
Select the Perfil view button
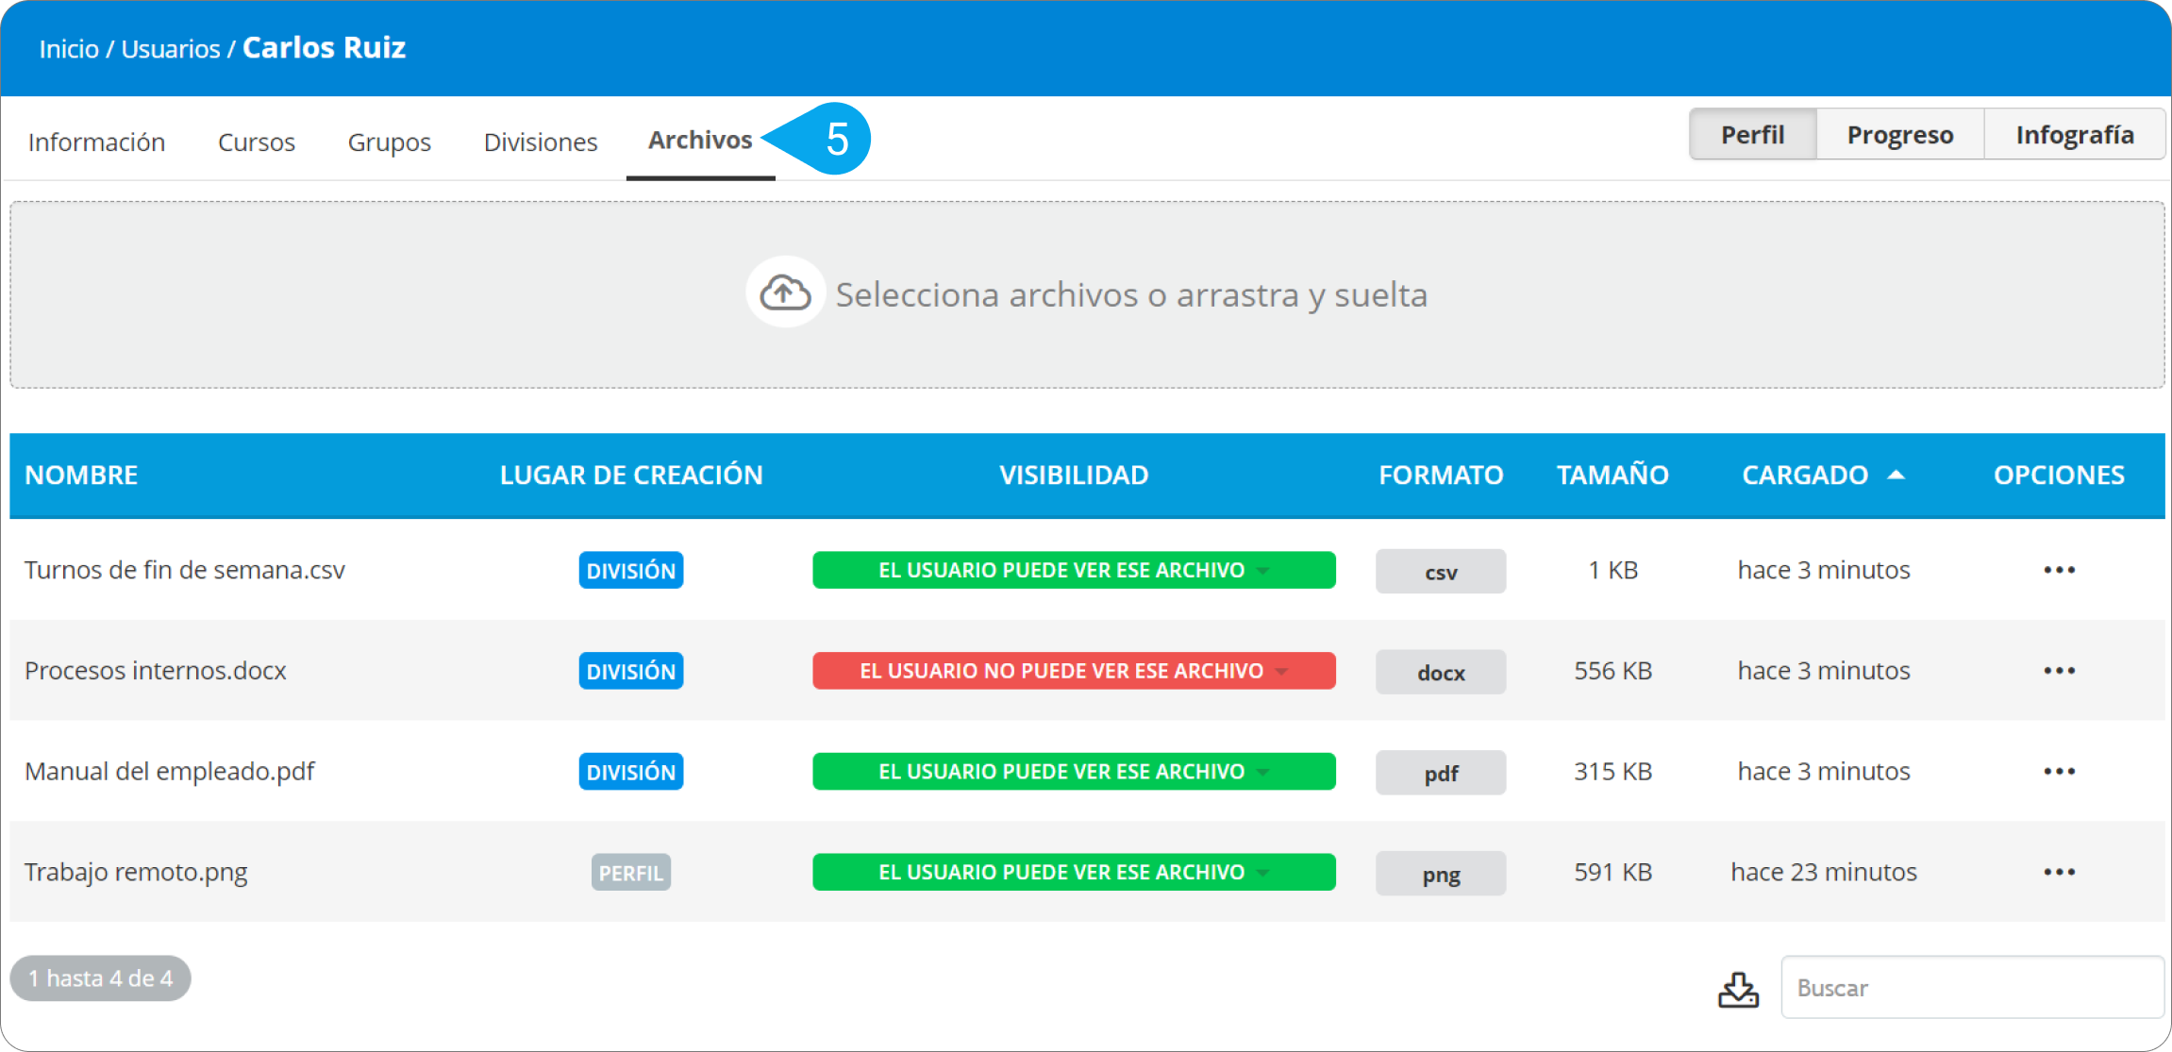1752,135
